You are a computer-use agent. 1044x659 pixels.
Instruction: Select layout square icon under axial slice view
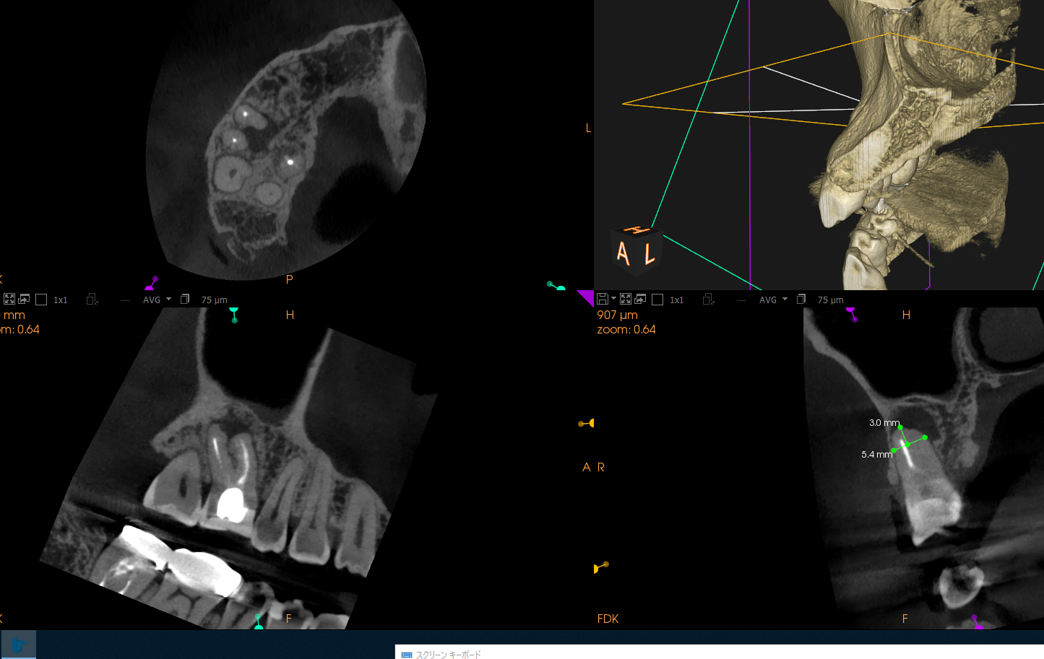tap(41, 300)
